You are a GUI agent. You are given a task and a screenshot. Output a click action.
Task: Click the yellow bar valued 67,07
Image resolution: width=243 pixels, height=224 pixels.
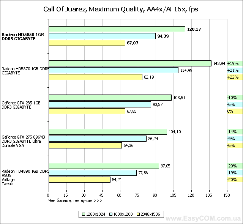point(87,43)
